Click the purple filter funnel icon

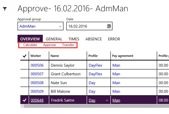click(5, 9)
